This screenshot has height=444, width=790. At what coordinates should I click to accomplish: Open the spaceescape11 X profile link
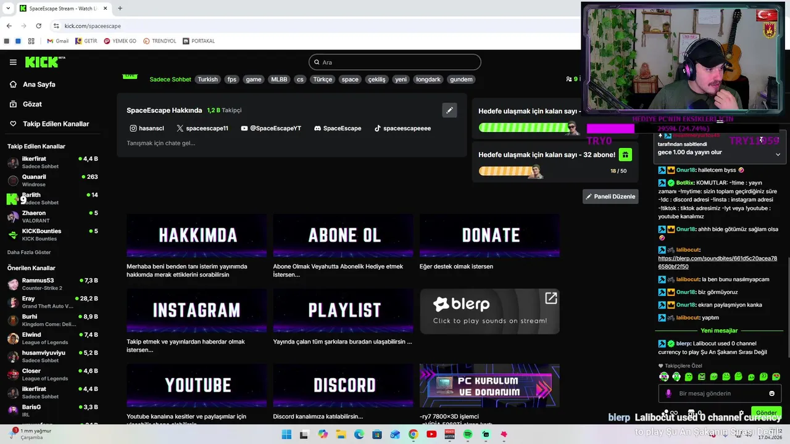[x=202, y=128]
